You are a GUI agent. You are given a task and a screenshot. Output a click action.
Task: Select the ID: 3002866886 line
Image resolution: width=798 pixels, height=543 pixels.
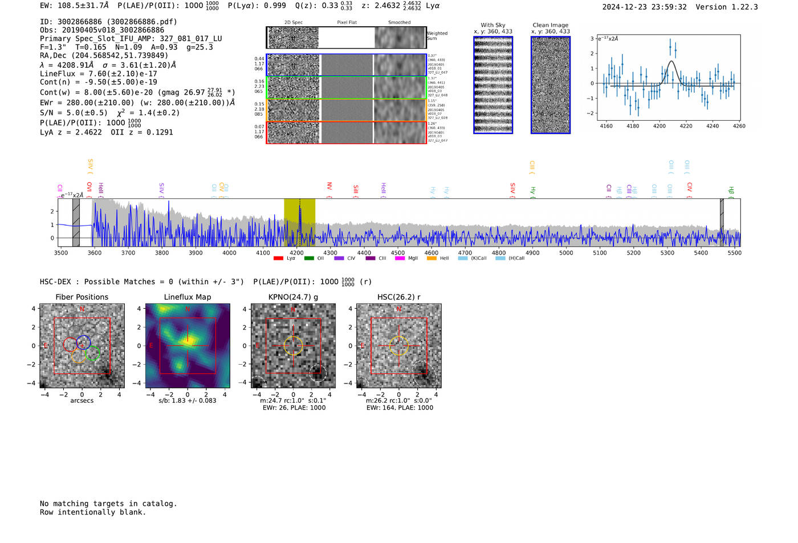point(108,22)
